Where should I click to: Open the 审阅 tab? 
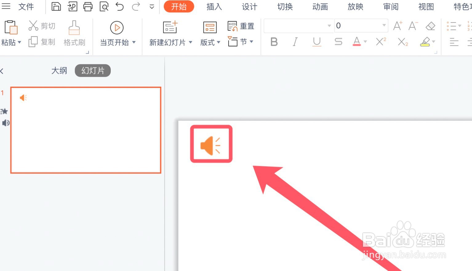pyautogui.click(x=391, y=7)
